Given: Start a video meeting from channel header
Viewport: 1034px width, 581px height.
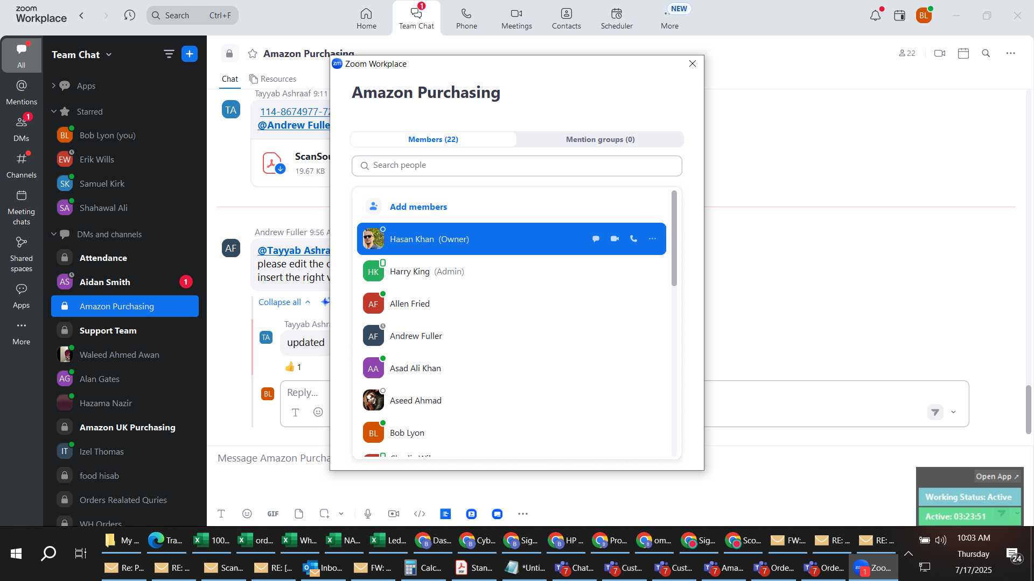Looking at the screenshot, I should (x=940, y=53).
